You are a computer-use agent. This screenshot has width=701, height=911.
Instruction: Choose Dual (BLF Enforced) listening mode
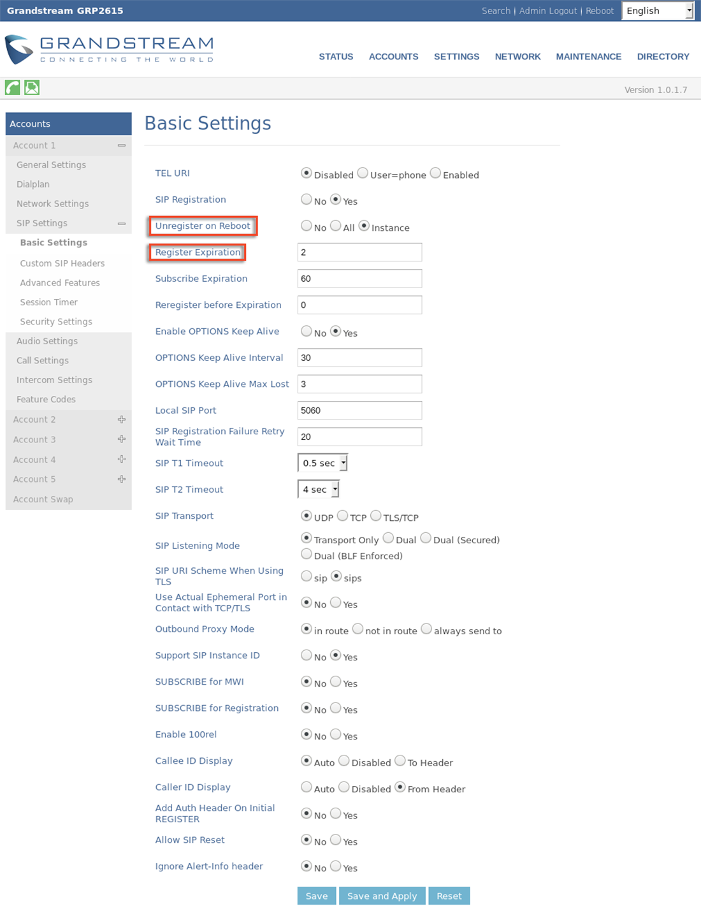click(x=307, y=553)
